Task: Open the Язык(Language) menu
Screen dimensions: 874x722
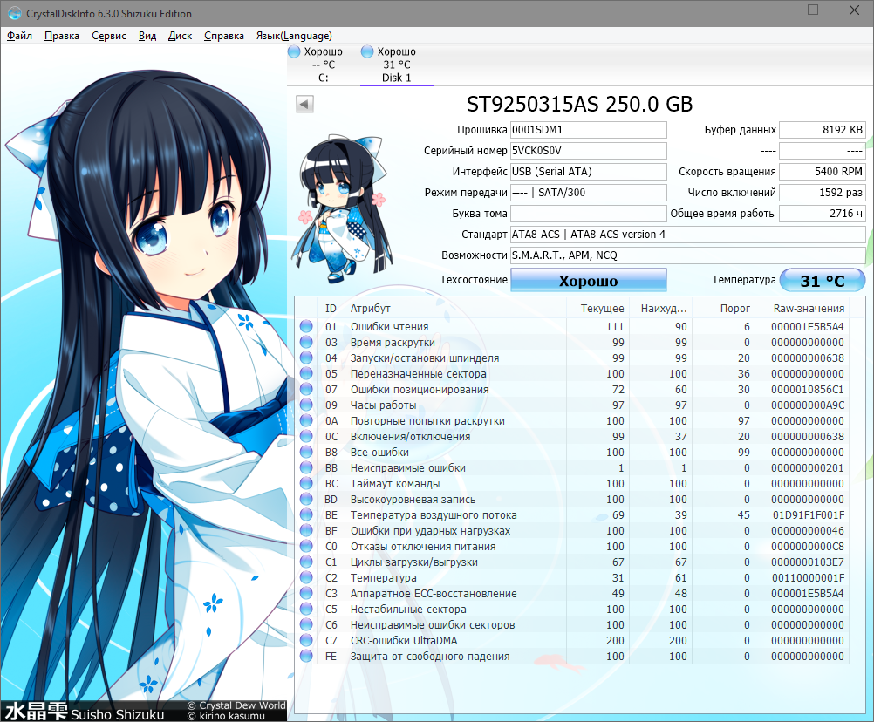Action: pyautogui.click(x=293, y=36)
